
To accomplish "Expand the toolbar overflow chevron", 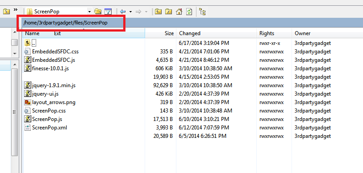I will (x=16, y=10).
